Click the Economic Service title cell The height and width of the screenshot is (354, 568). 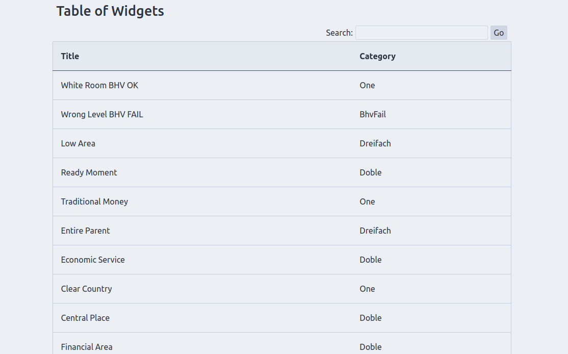[x=93, y=260]
